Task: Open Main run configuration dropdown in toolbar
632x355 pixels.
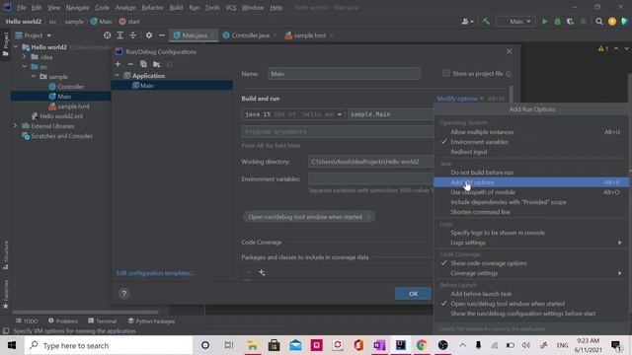Action: click(x=516, y=22)
